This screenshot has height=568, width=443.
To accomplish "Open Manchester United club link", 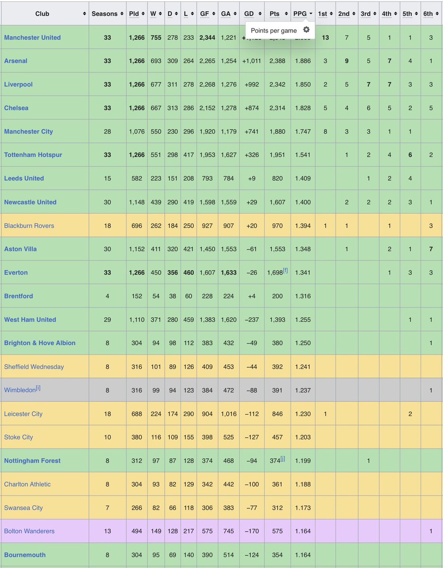I will 32,37.
